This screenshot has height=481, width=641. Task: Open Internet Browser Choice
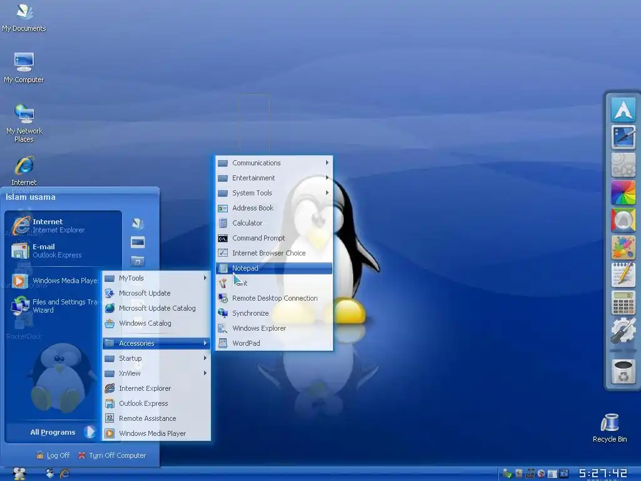coord(274,253)
